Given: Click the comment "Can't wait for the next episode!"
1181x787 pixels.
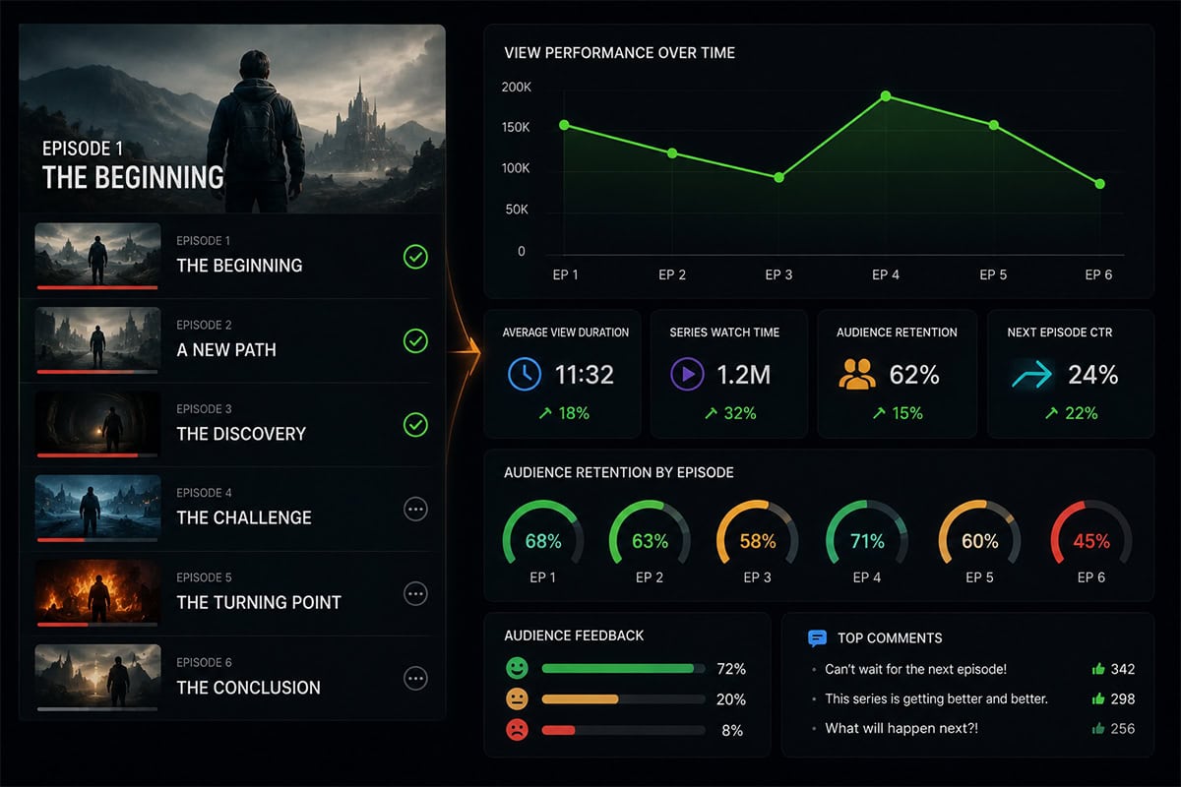Looking at the screenshot, I should tap(915, 669).
